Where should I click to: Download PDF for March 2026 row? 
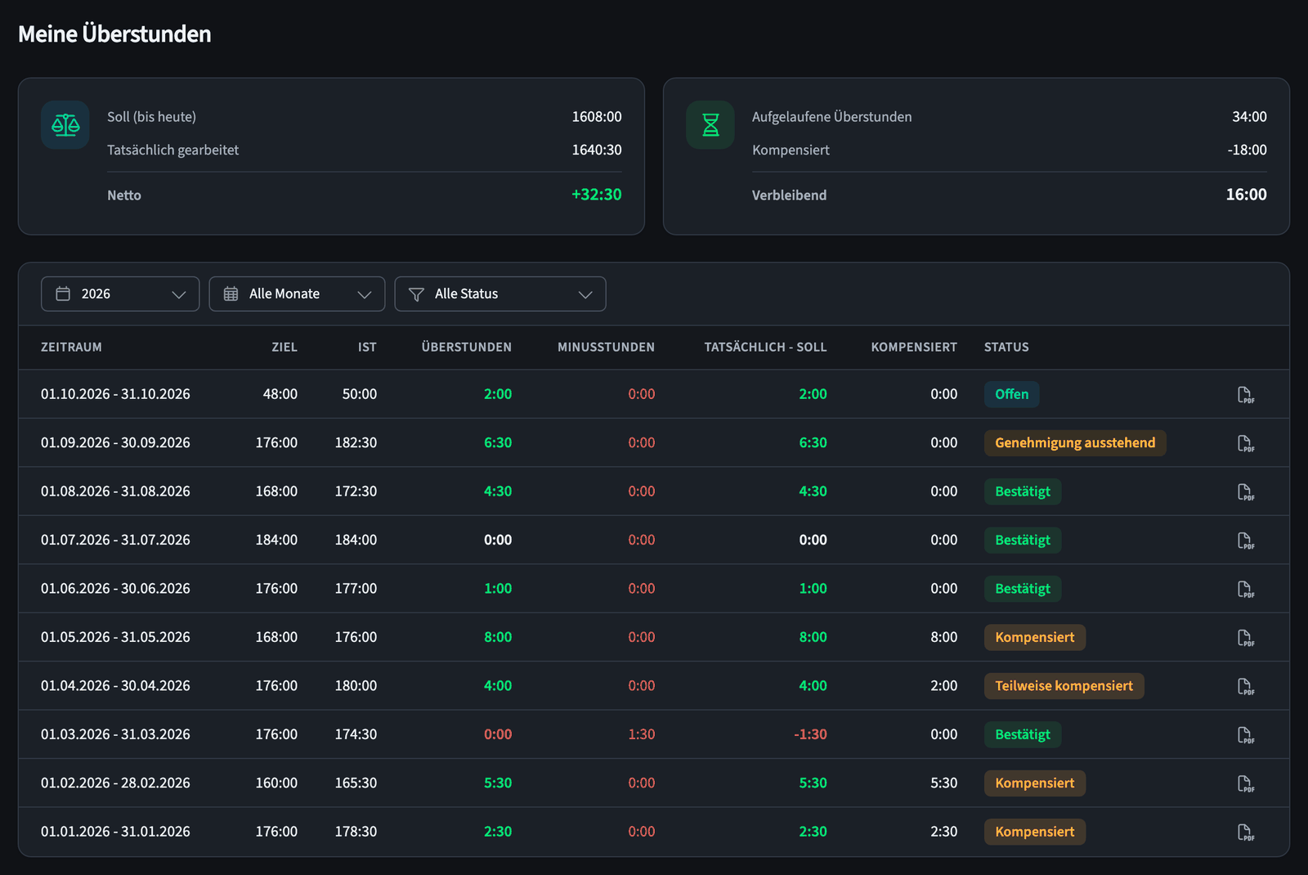point(1245,734)
